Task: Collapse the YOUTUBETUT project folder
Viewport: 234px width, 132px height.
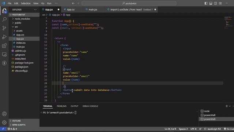Action: point(24,15)
